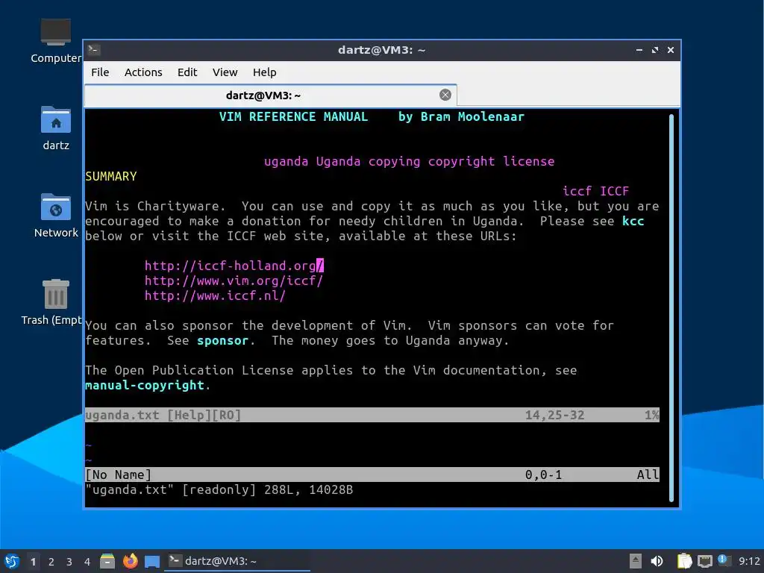The height and width of the screenshot is (573, 764).
Task: Click the dartz@VM3 taskbar window button
Action: click(x=239, y=561)
